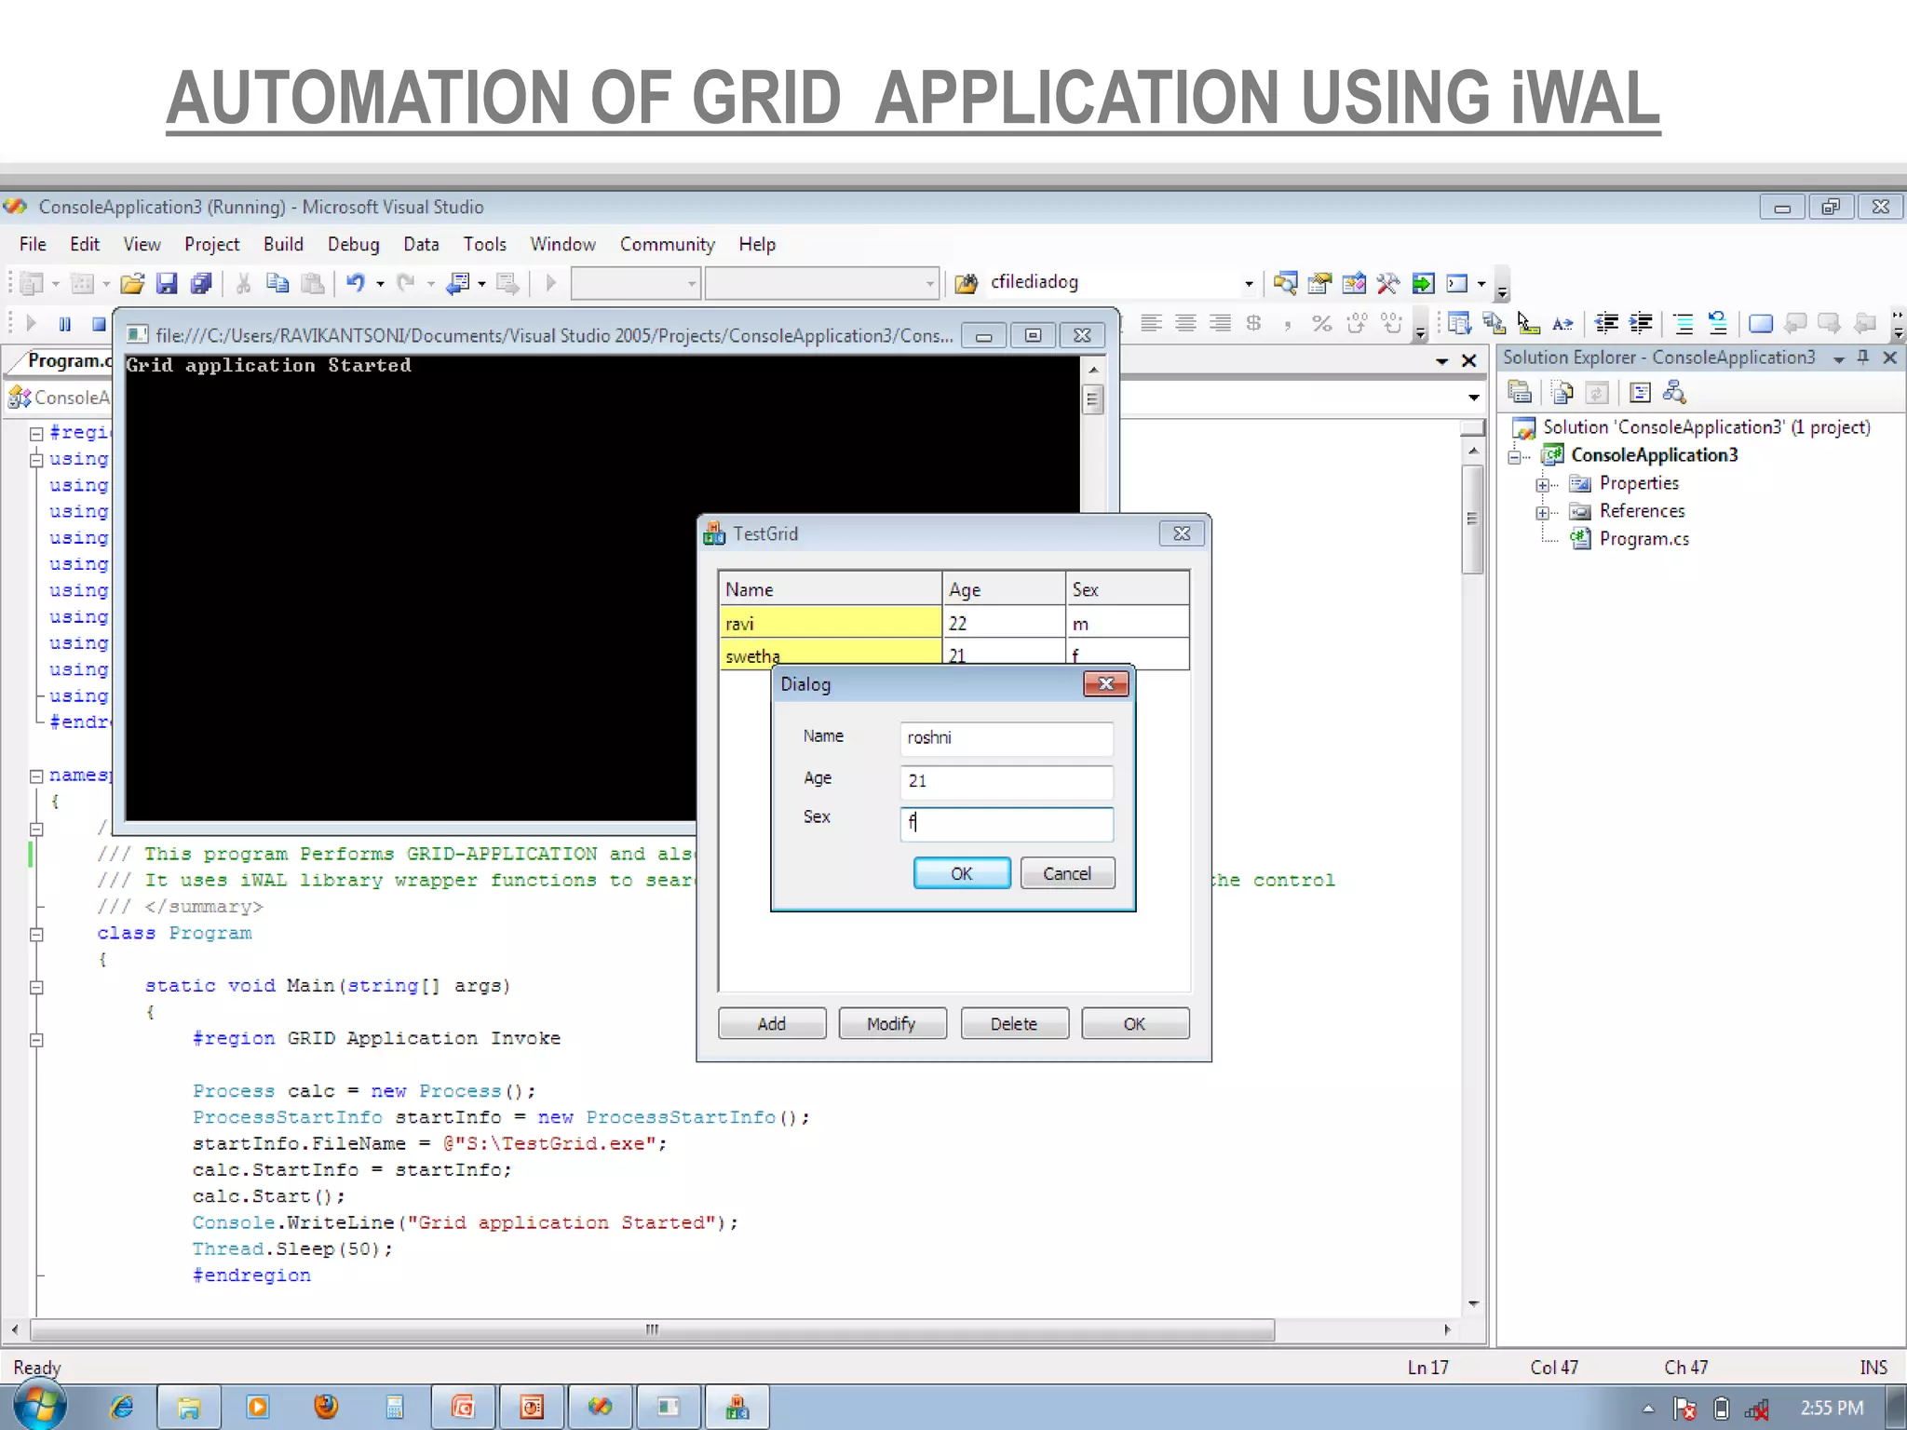
Task: Collapse the class Program code block
Action: pos(36,934)
